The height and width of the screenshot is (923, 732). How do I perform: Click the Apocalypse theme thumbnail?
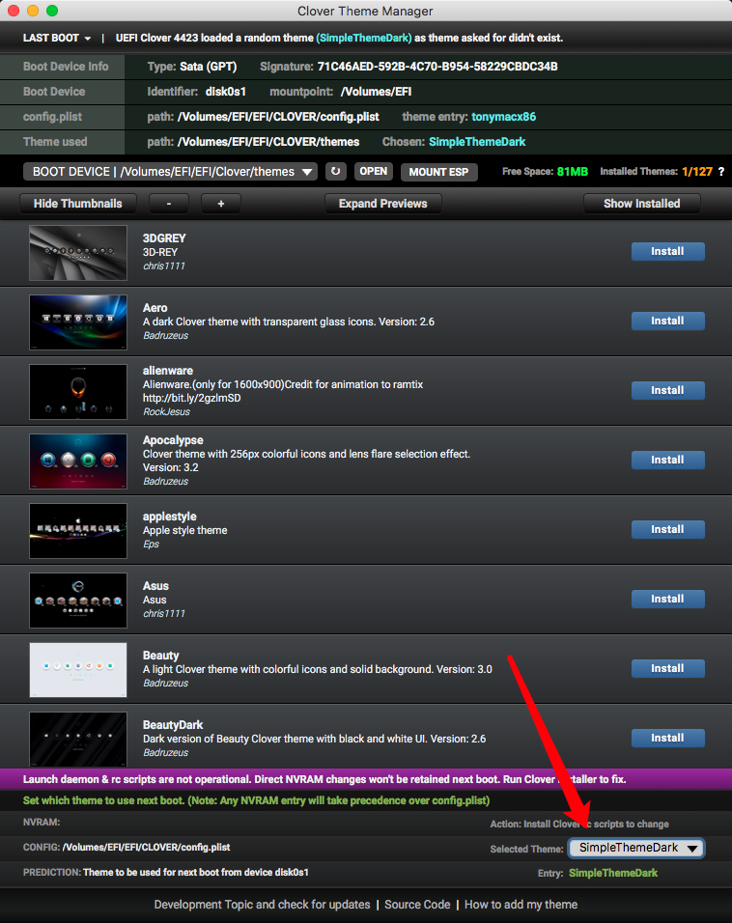click(x=78, y=461)
